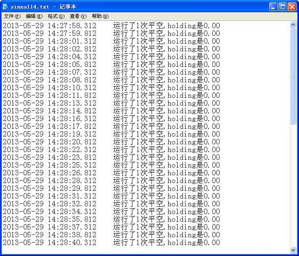
Task: Click the log line timestamped 14:27:59.812
Action: 111,33
